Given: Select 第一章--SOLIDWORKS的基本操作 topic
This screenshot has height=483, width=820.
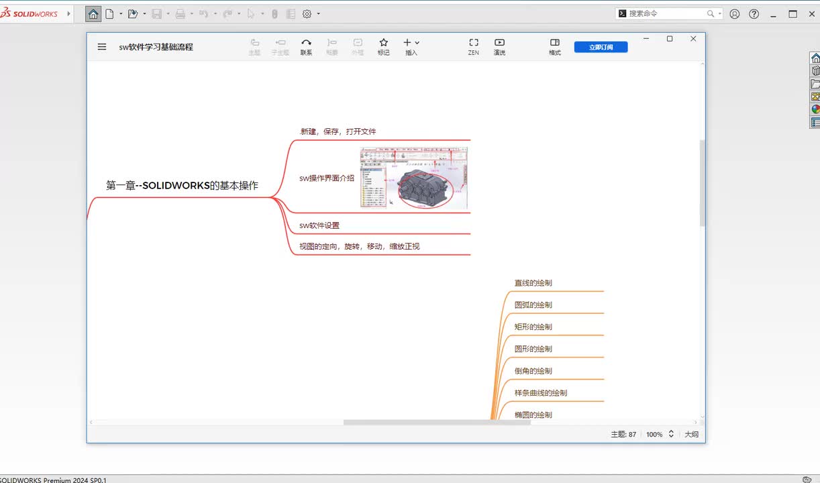Looking at the screenshot, I should pos(182,186).
